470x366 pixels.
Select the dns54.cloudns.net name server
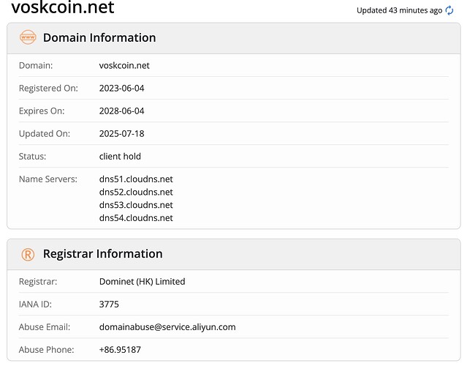coord(136,218)
